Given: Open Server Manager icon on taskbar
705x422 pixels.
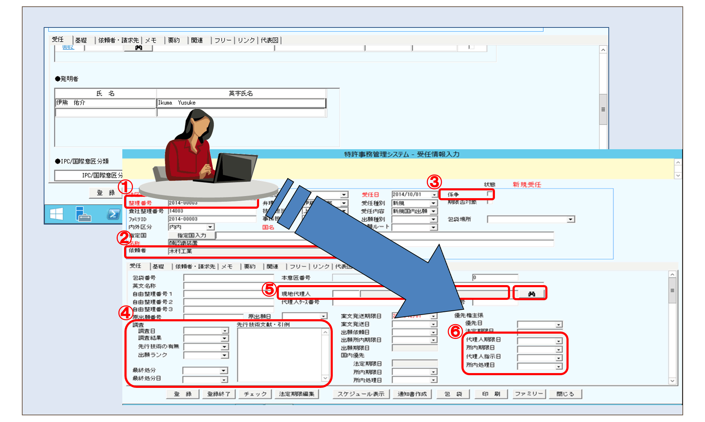Looking at the screenshot, I should click(84, 214).
